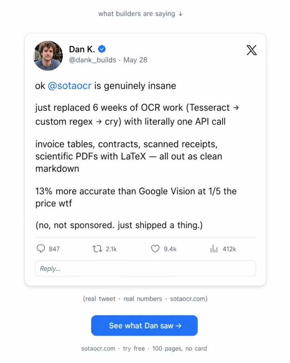Click the down arrow after 'what builders are saying'

click(180, 14)
